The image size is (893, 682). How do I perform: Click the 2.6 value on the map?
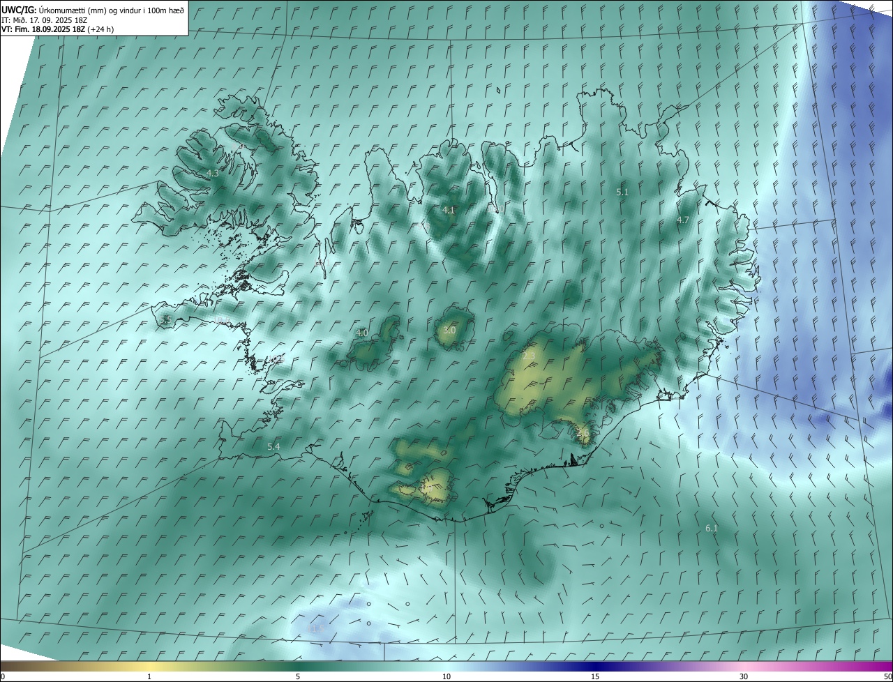tap(583, 433)
